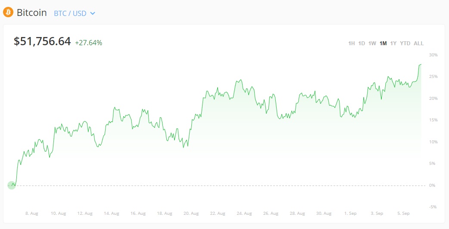Viewport: 449px width, 229px height.
Task: Expand the currency pair chevron arrow
Action: coord(93,13)
